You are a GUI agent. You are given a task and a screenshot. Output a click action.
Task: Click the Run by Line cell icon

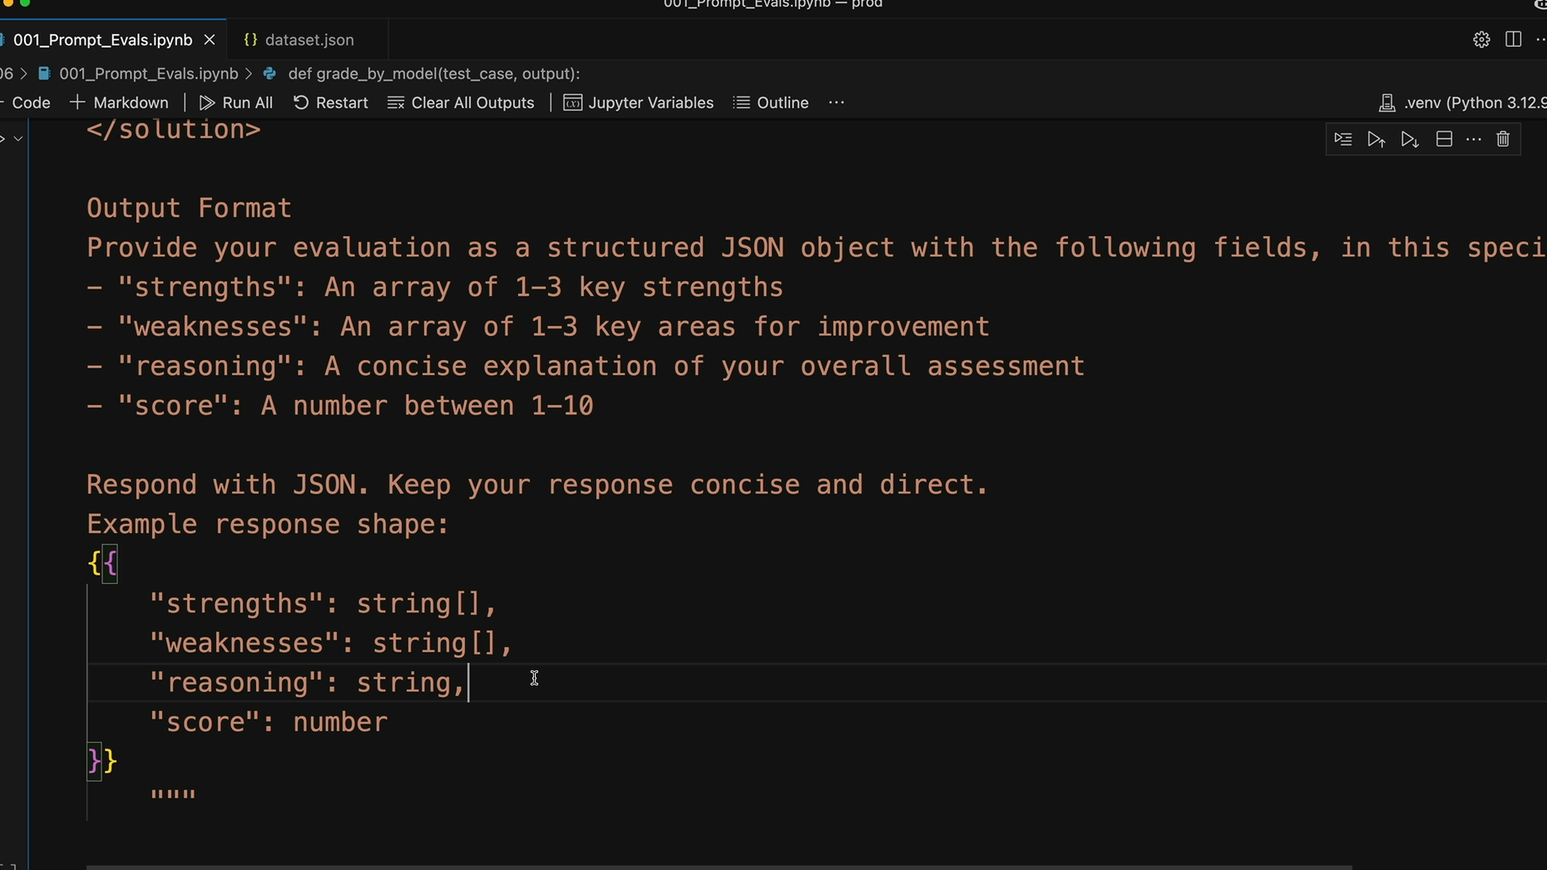(1343, 139)
